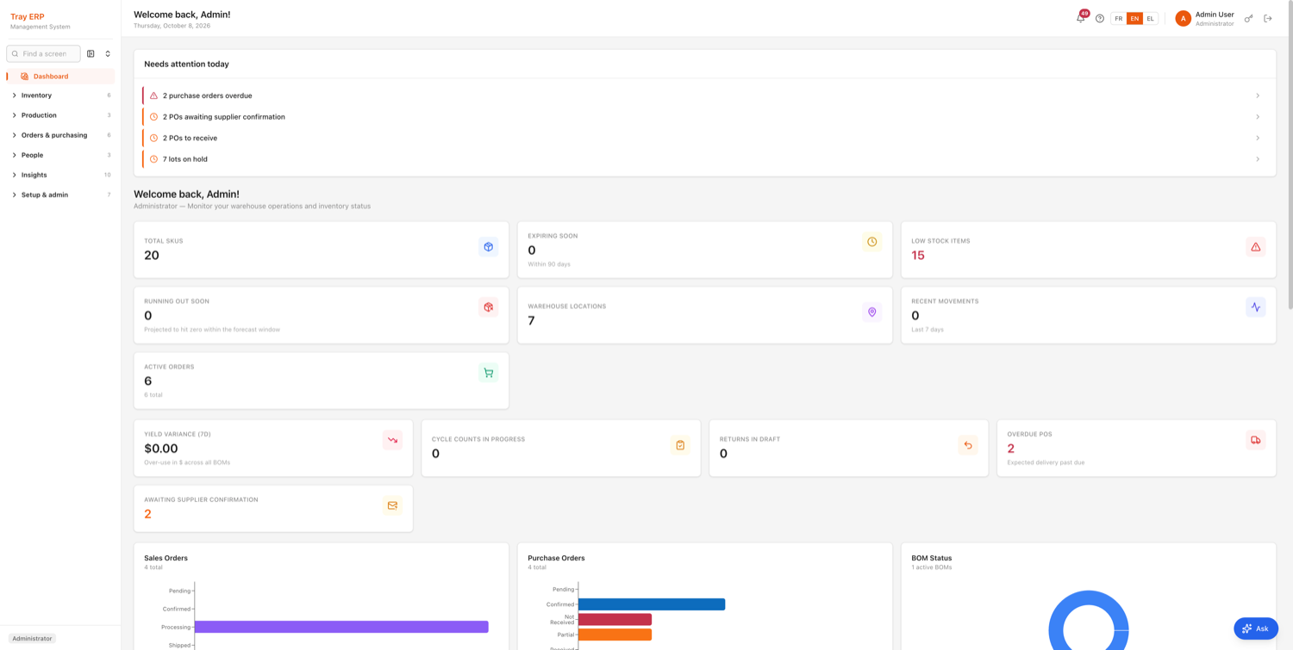Click the Expiring Soon clock icon
Viewport: 1293px width, 650px height.
click(872, 242)
